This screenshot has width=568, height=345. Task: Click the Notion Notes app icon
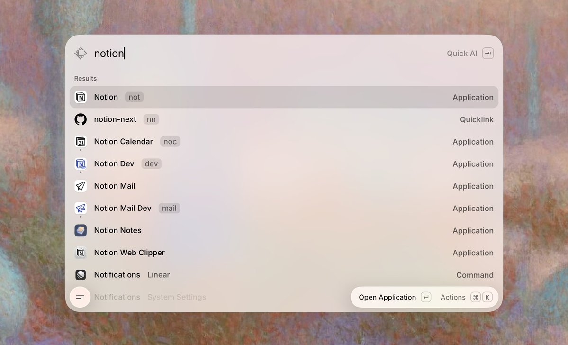coord(81,230)
